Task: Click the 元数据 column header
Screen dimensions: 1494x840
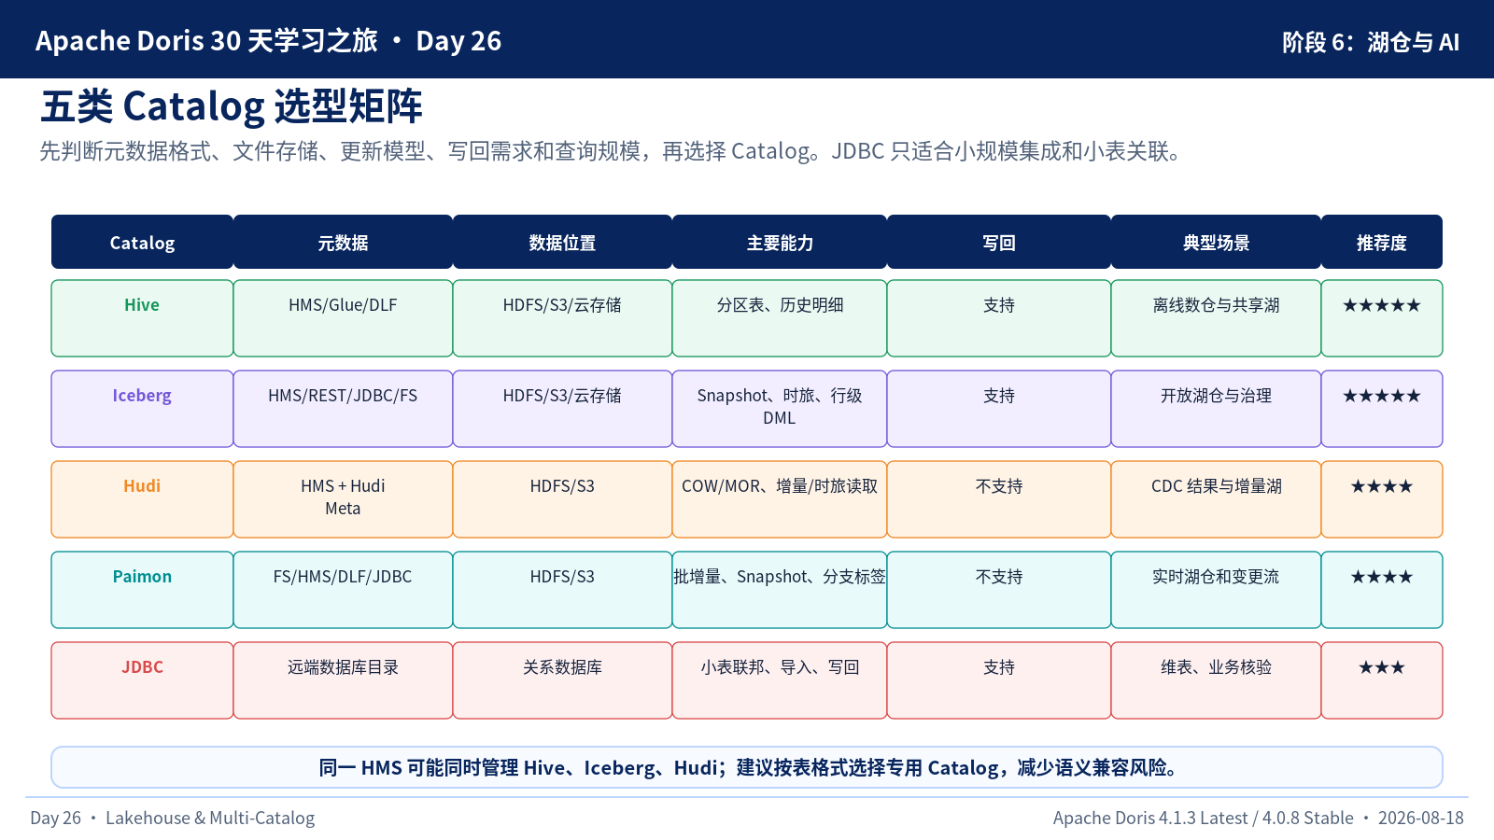Action: click(x=343, y=242)
